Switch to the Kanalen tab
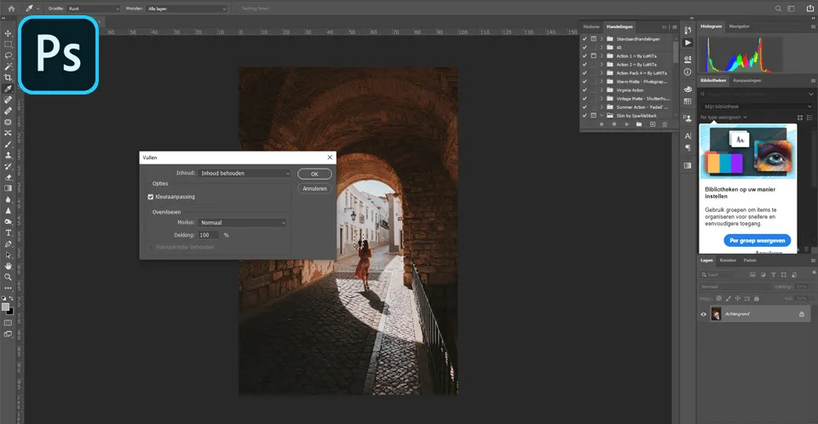This screenshot has height=424, width=818. (x=728, y=261)
